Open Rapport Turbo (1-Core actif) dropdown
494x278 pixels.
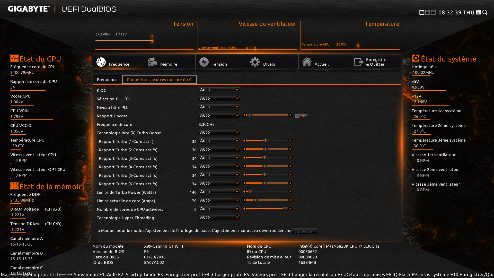pos(219,141)
